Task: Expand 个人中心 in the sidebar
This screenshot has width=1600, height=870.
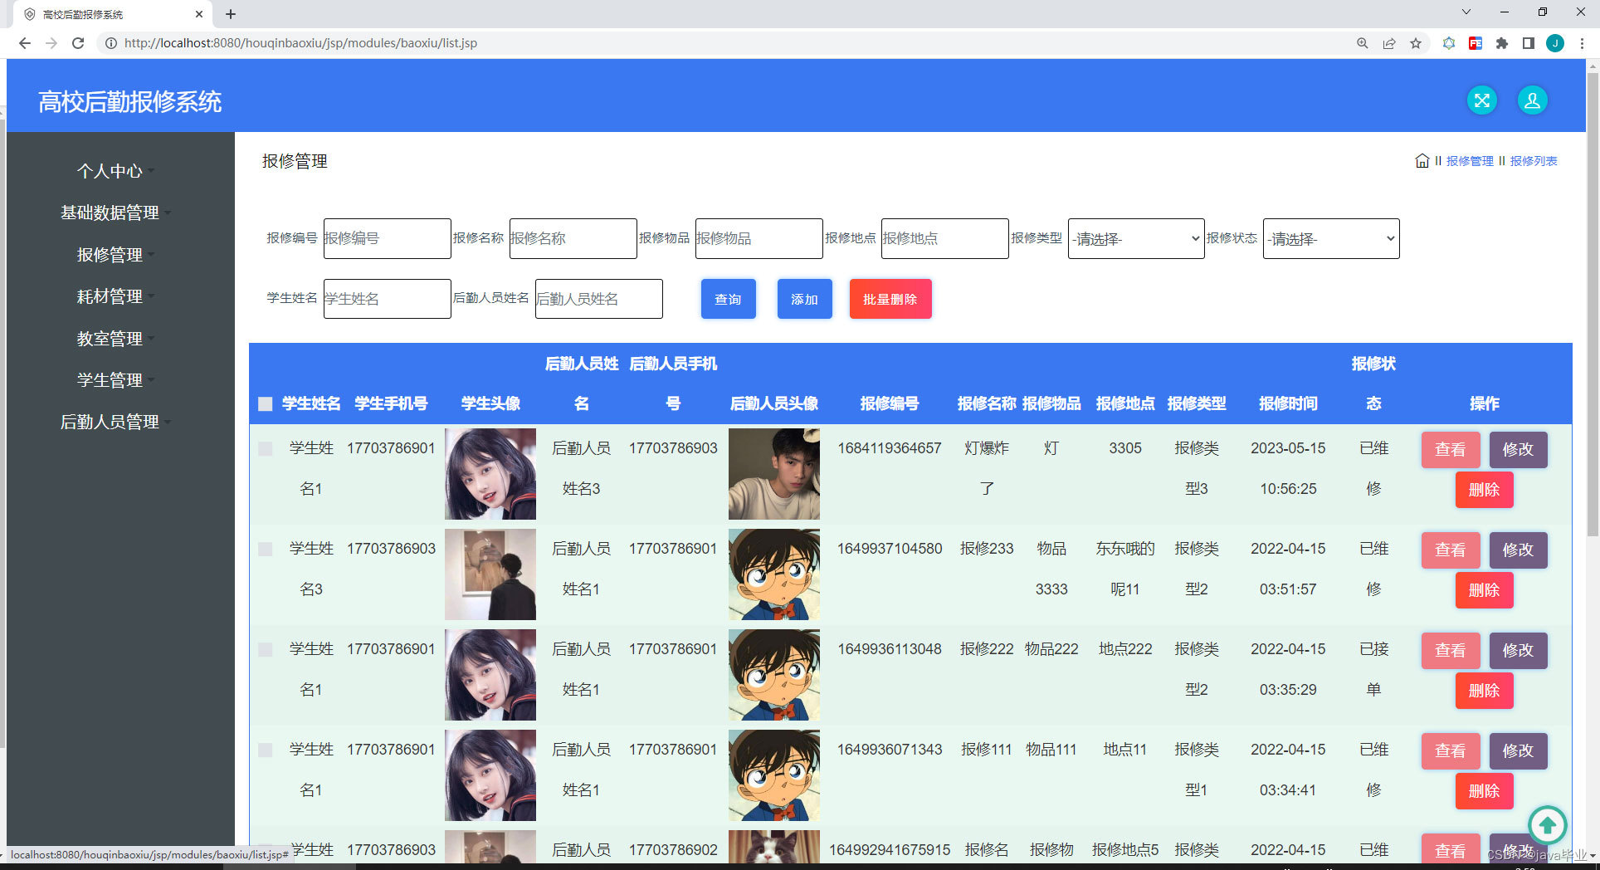Action: point(115,171)
